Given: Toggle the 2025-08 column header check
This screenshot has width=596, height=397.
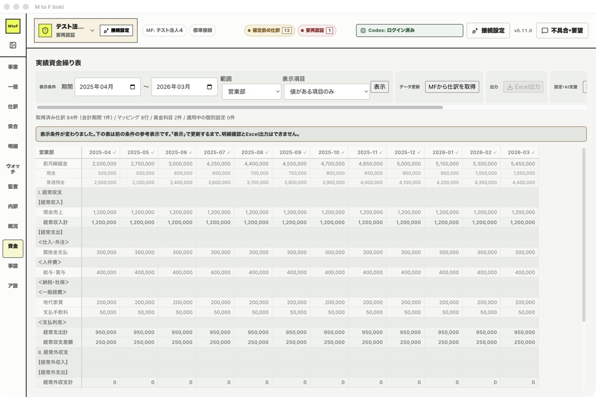Looking at the screenshot, I should (x=266, y=152).
